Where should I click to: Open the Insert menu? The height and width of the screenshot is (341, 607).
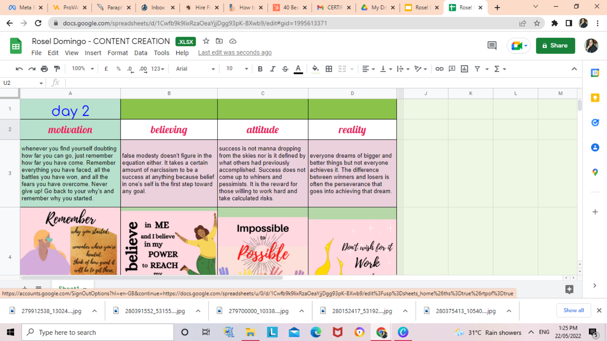93,53
